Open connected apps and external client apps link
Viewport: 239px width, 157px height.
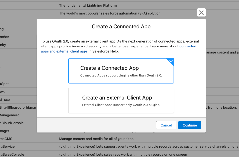(188, 47)
